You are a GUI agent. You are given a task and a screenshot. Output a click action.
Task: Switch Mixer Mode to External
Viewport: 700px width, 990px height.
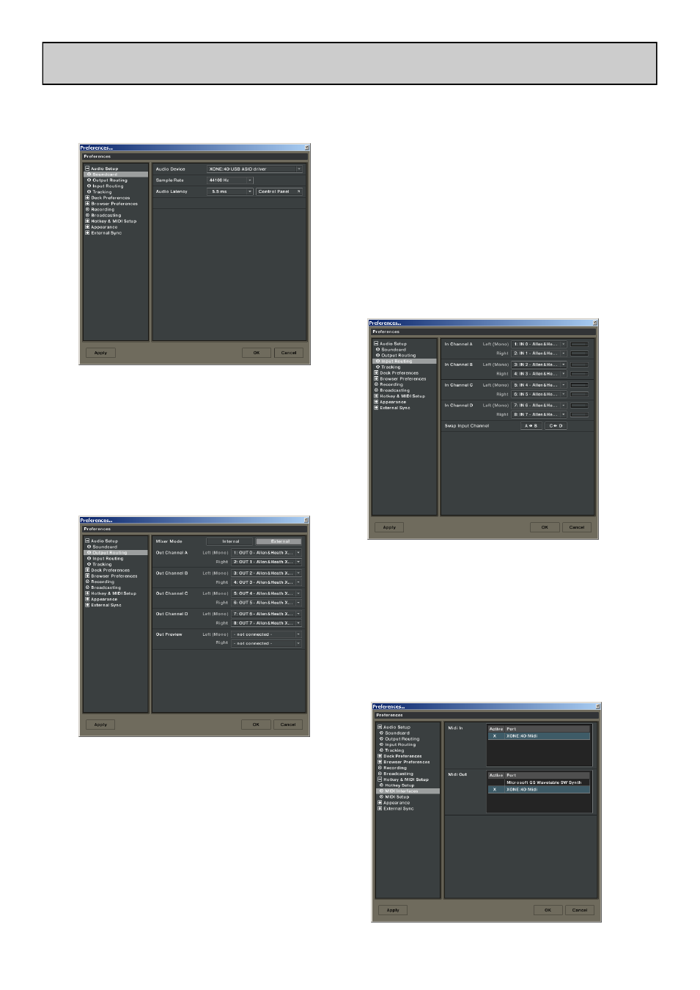tap(280, 541)
